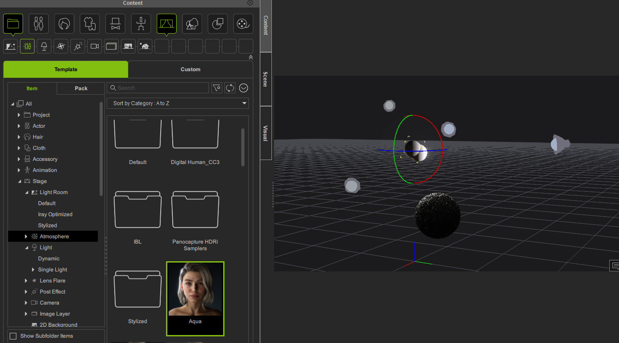Expand the Single Light tree node

[x=33, y=270]
